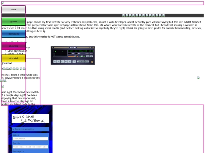Click the Late Registration list item

tap(17, 51)
